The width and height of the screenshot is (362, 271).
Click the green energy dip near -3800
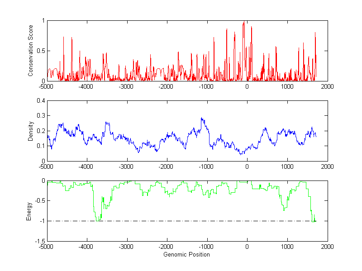[97, 220]
